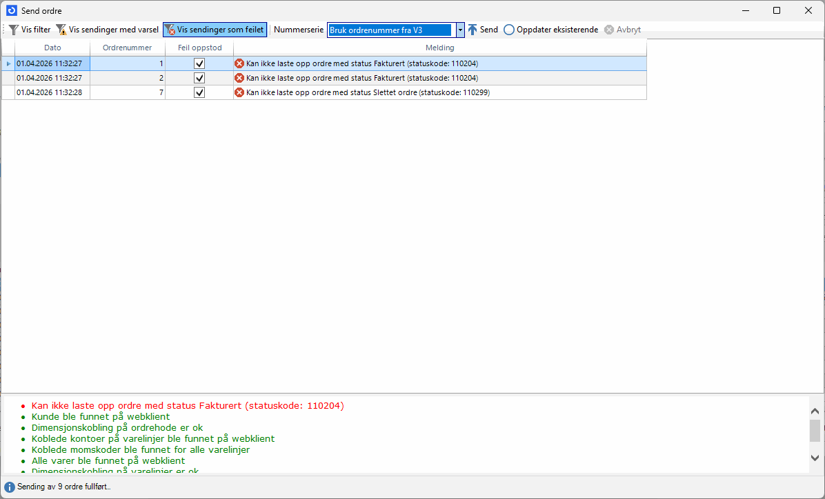Sort by the Ordrenummer column header
Image resolution: width=825 pixels, height=499 pixels.
click(127, 48)
